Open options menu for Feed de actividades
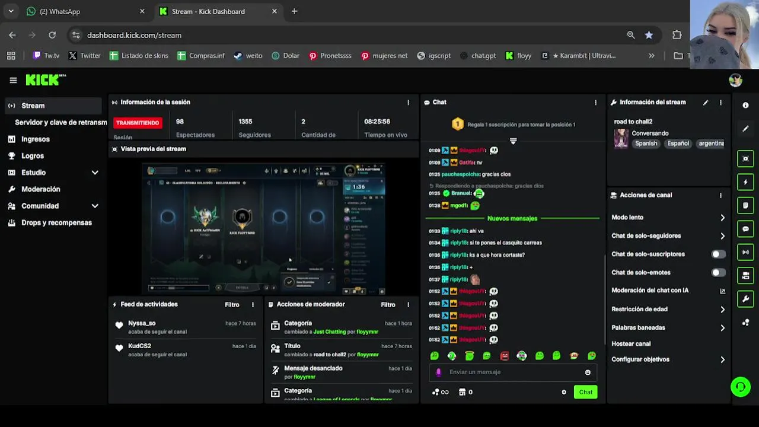 [x=253, y=305]
